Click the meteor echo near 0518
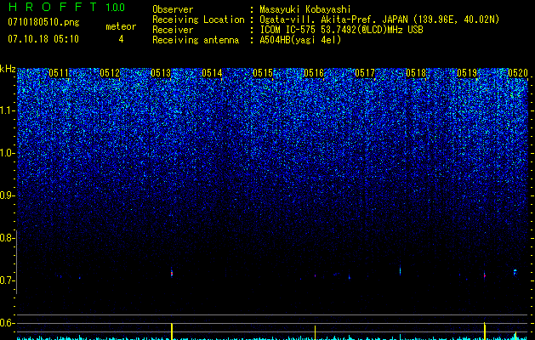 [x=401, y=270]
